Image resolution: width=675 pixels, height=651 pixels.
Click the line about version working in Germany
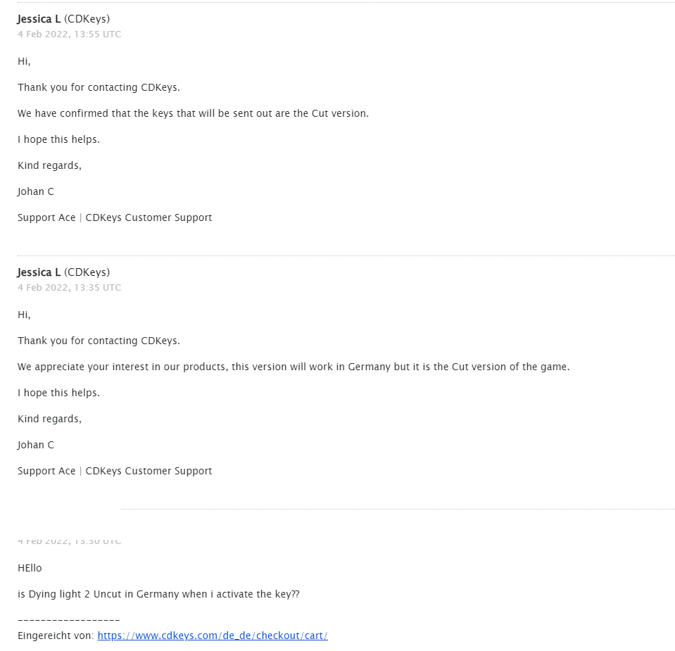294,367
